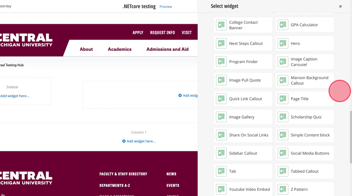The height and width of the screenshot is (196, 352).
Task: Click the APPLY header link
Action: coord(138,33)
